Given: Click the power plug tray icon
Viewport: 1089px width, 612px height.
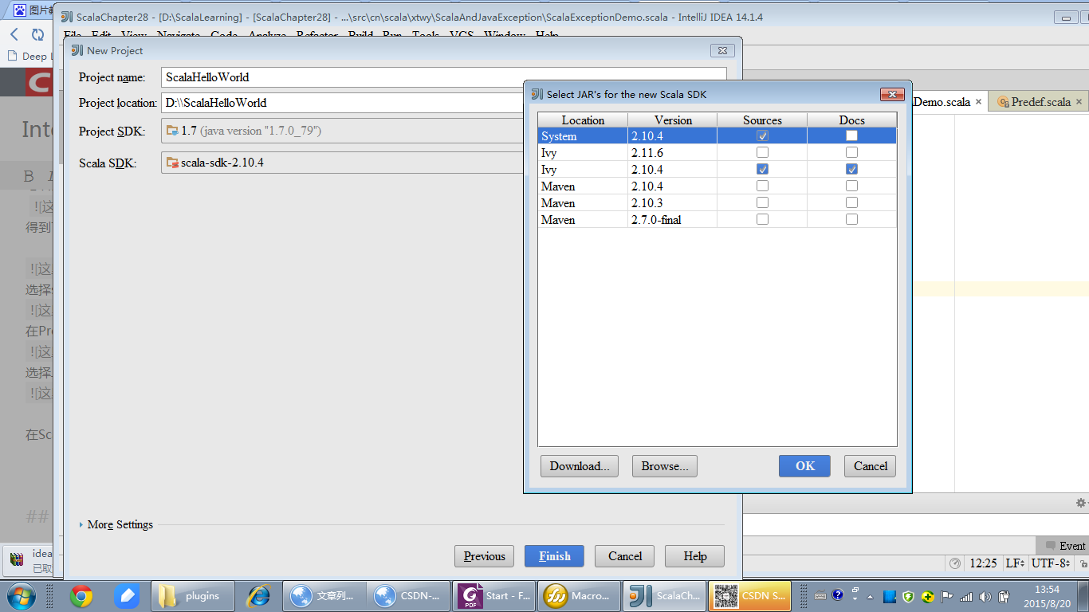Looking at the screenshot, I should click(x=1004, y=596).
